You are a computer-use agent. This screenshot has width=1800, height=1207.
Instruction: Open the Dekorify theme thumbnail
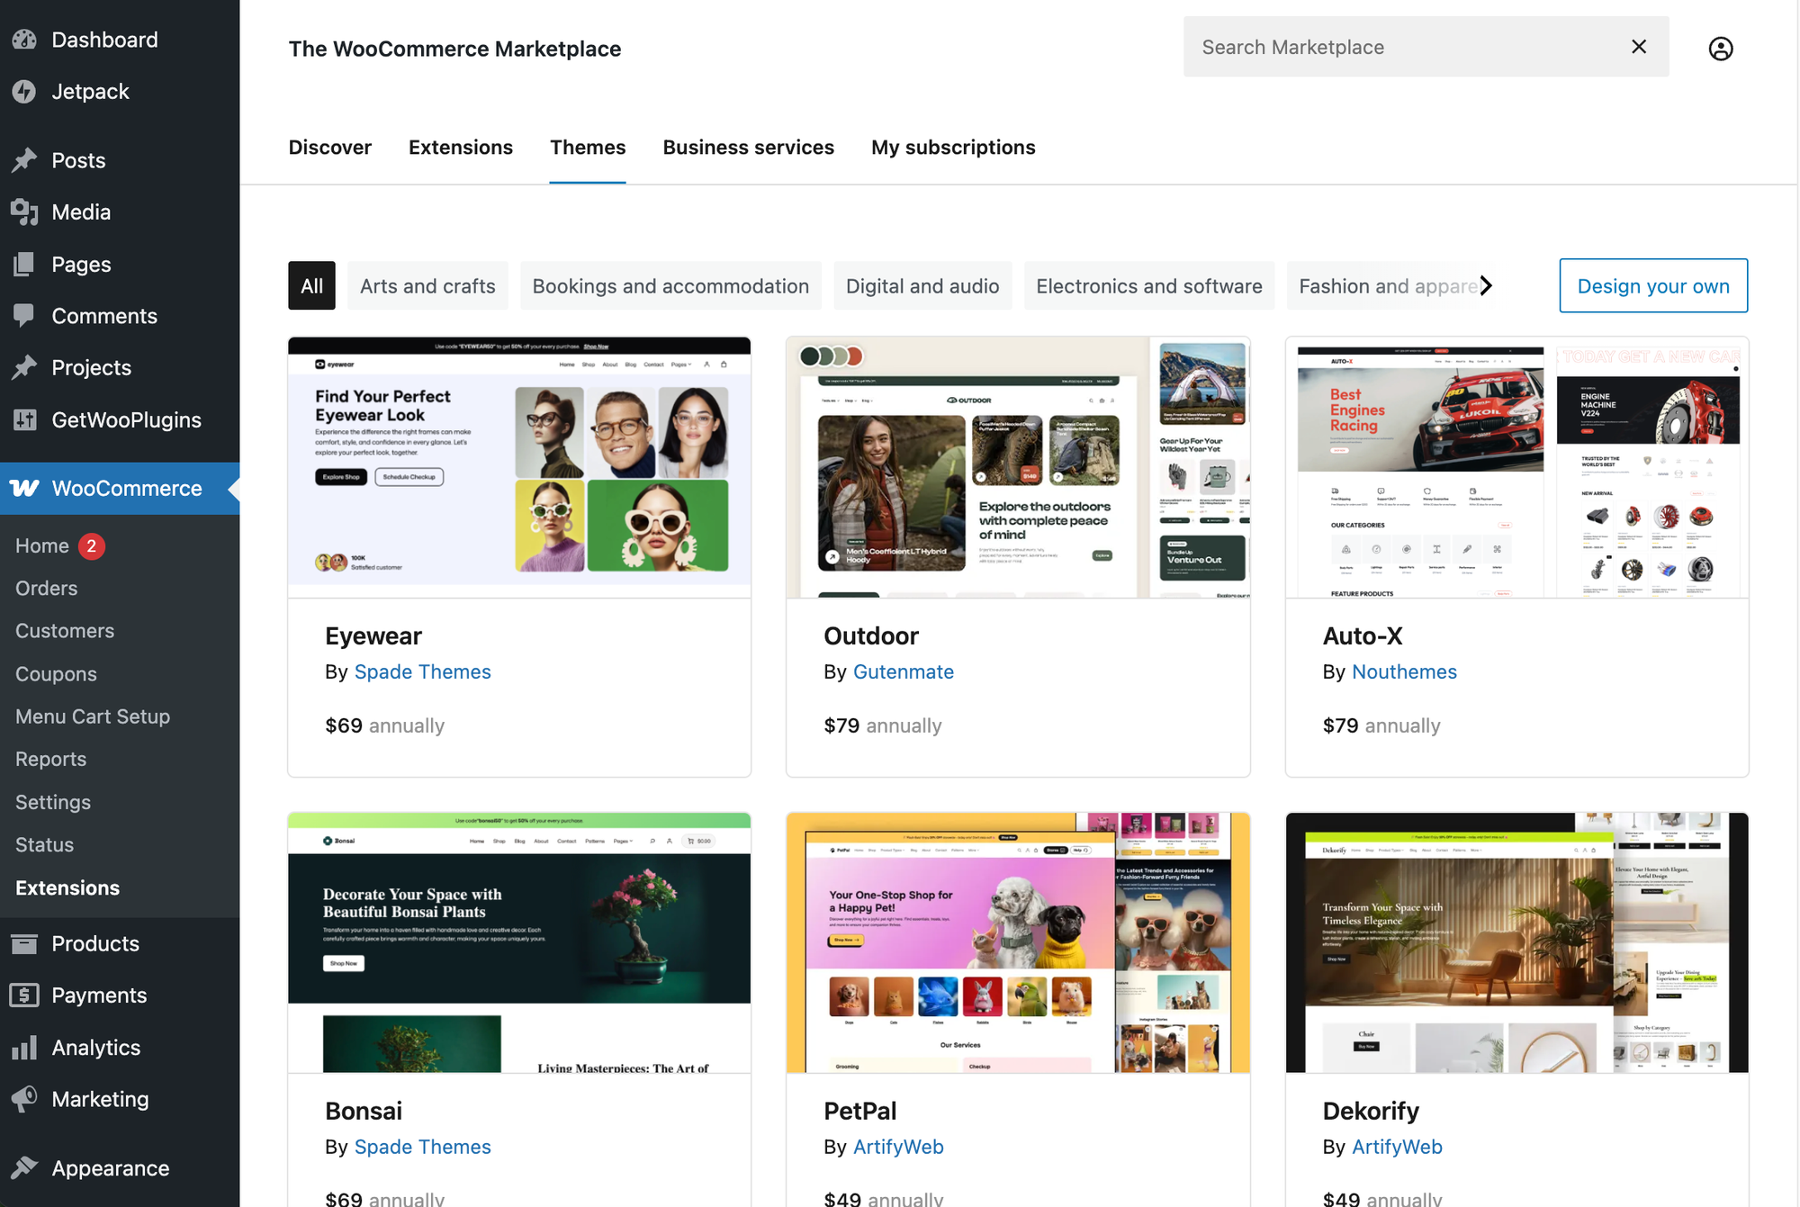click(x=1516, y=942)
